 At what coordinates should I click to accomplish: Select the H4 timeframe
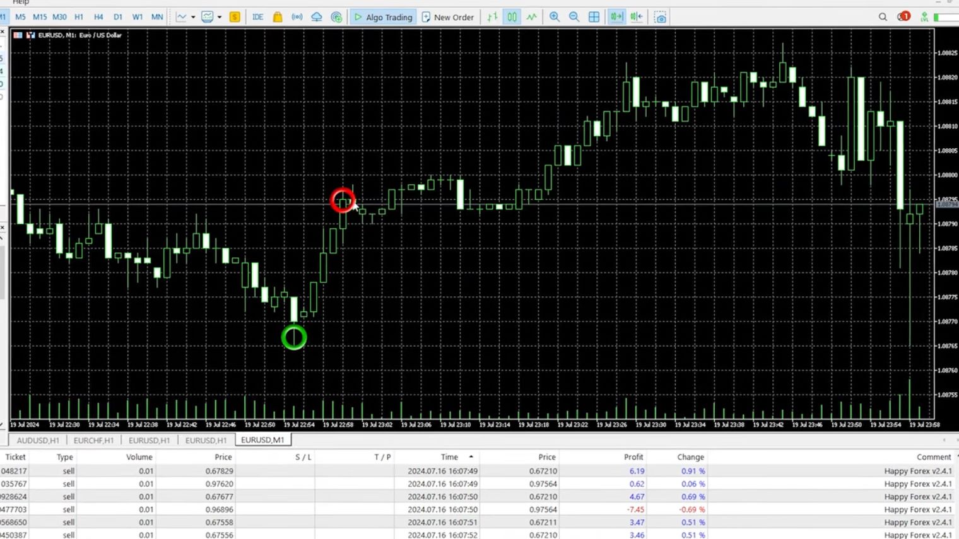98,17
